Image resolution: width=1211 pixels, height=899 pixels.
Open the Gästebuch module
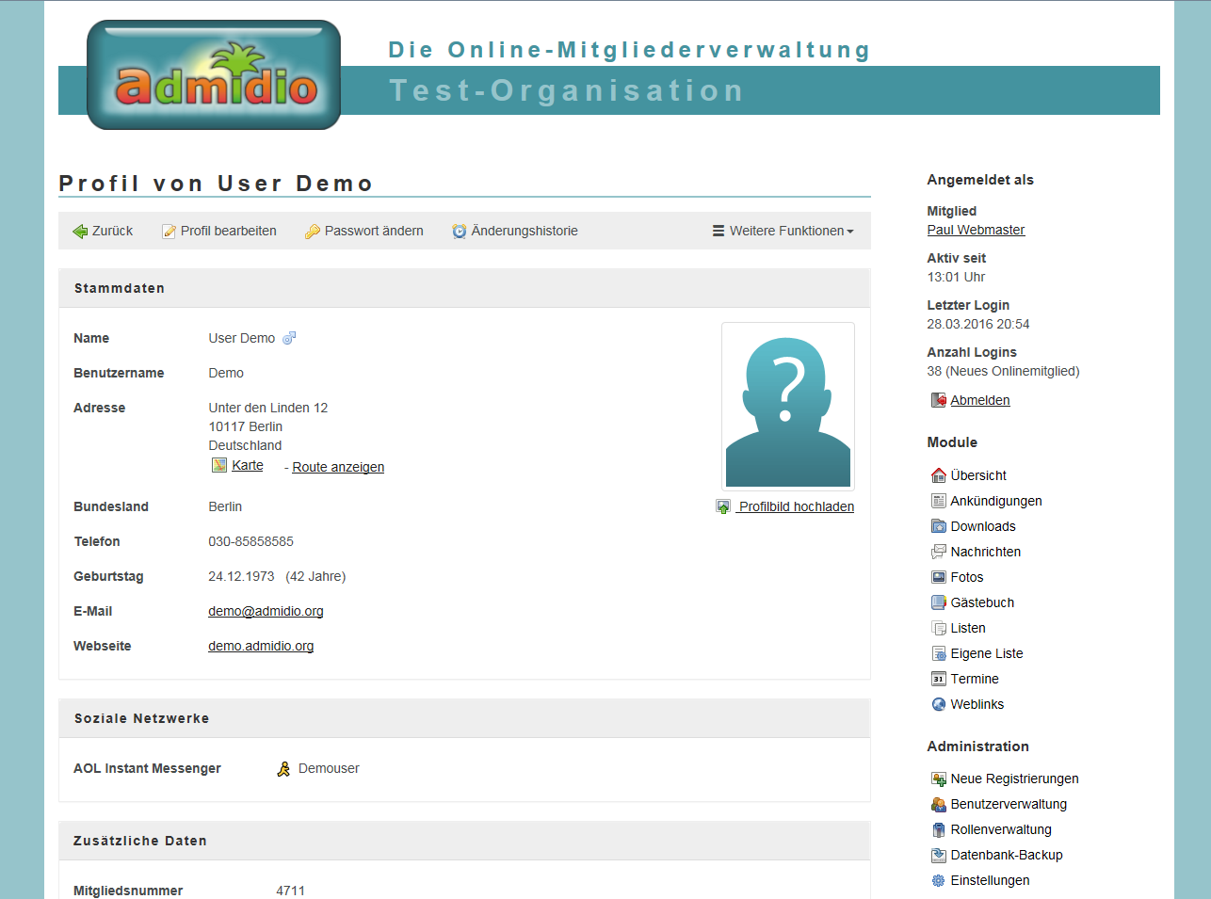tap(981, 602)
